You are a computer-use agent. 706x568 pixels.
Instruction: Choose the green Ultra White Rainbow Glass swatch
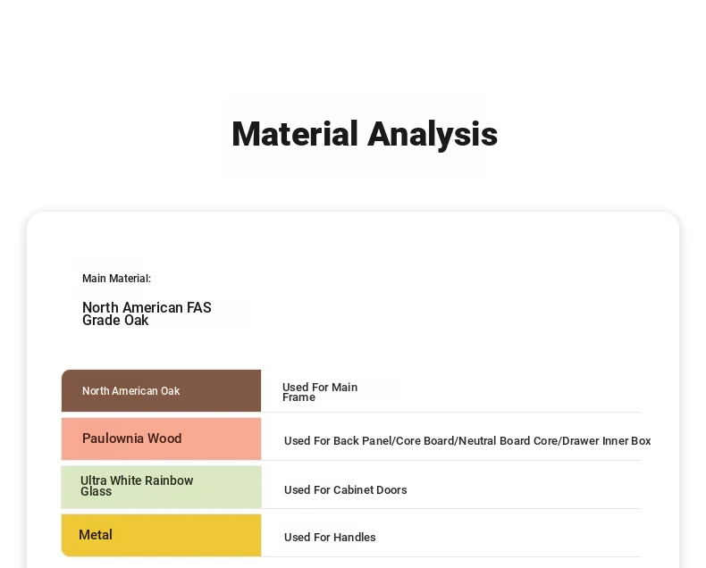click(161, 487)
